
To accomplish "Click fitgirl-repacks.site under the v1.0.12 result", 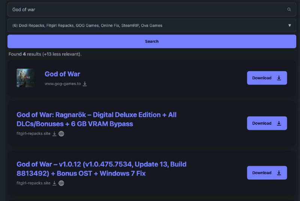I will point(33,183).
